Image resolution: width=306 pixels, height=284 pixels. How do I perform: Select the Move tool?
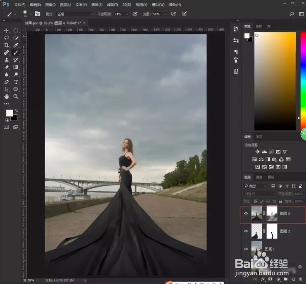[6, 31]
